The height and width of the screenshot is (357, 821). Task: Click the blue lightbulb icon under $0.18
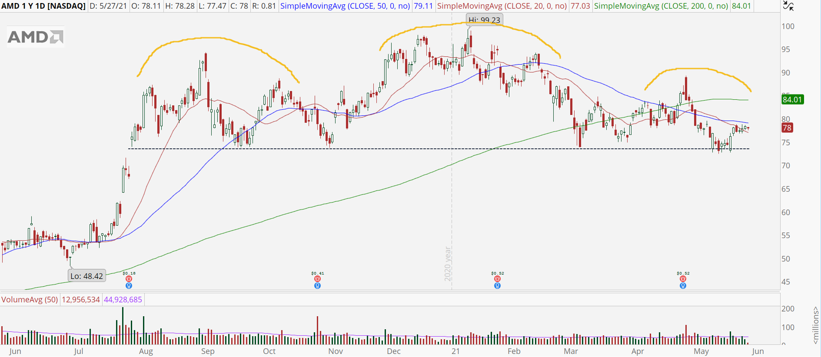129,285
